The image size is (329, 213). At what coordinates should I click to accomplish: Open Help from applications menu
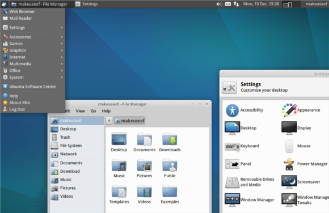33,96
